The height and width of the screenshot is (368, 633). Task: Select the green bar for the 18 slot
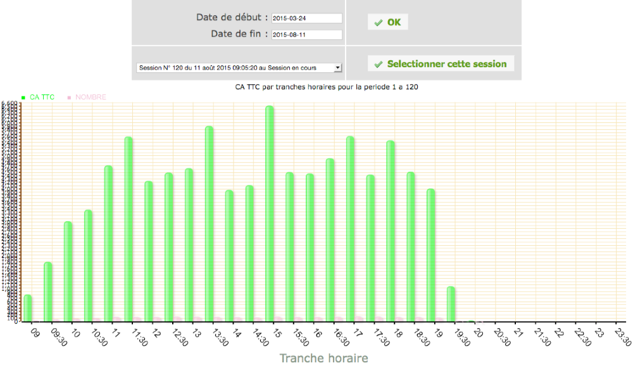391,232
